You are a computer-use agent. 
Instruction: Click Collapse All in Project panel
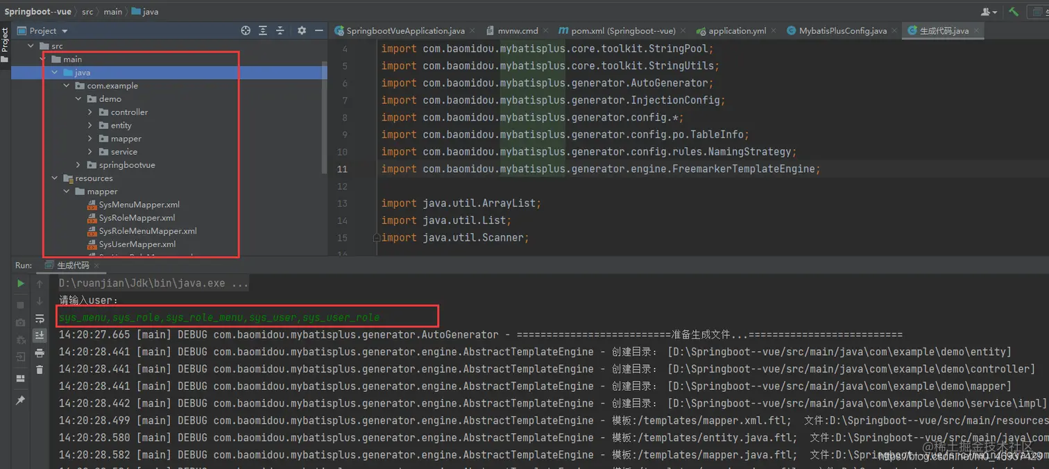click(280, 31)
